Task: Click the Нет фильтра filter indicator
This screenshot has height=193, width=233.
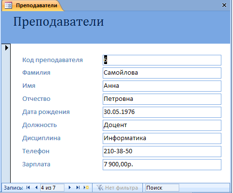Action: coord(117,188)
